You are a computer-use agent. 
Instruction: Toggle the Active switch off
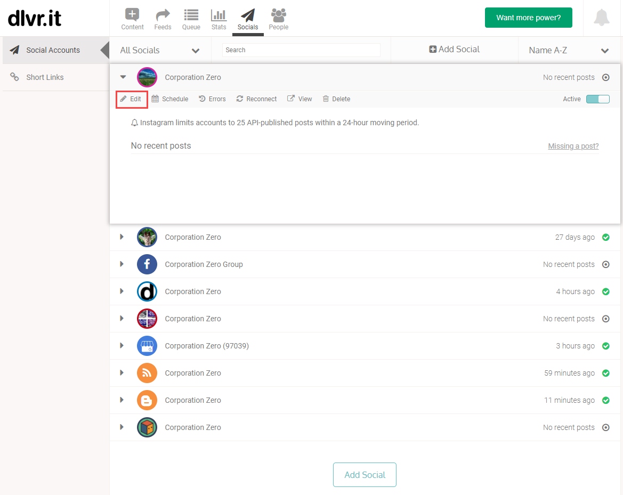tap(597, 99)
